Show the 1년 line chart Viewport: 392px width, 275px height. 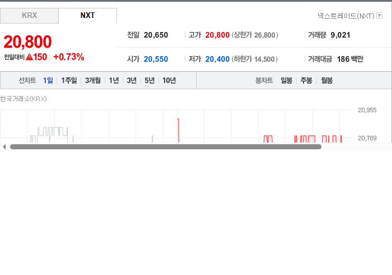pyautogui.click(x=114, y=80)
